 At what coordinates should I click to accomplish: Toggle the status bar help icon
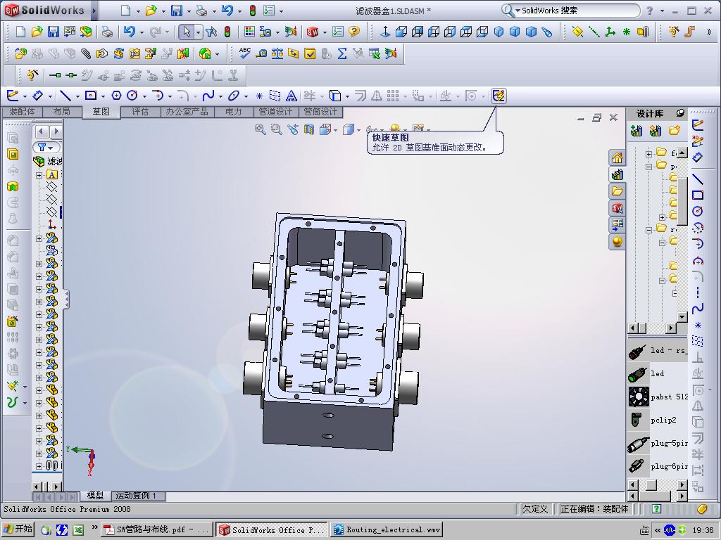(x=657, y=508)
